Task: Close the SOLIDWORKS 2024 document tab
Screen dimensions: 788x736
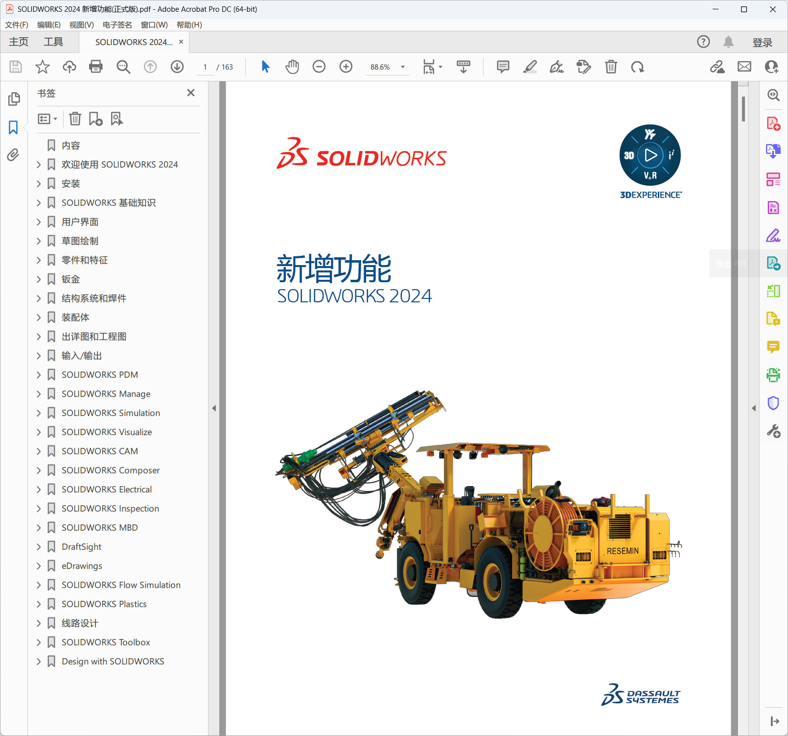Action: pos(181,42)
